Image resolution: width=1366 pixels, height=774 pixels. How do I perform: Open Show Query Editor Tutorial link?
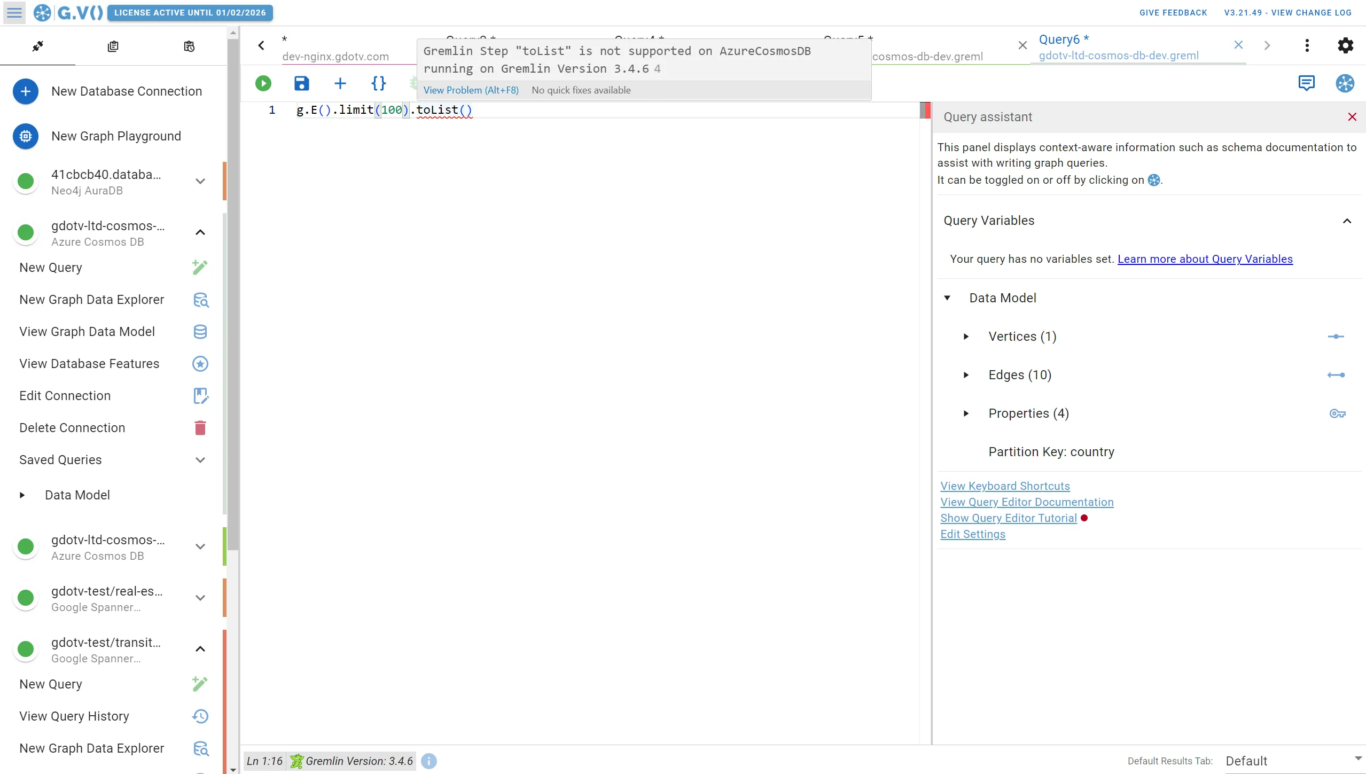coord(1008,518)
